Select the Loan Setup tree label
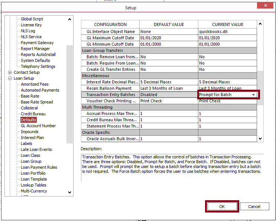The image size is (276, 221). (24, 78)
